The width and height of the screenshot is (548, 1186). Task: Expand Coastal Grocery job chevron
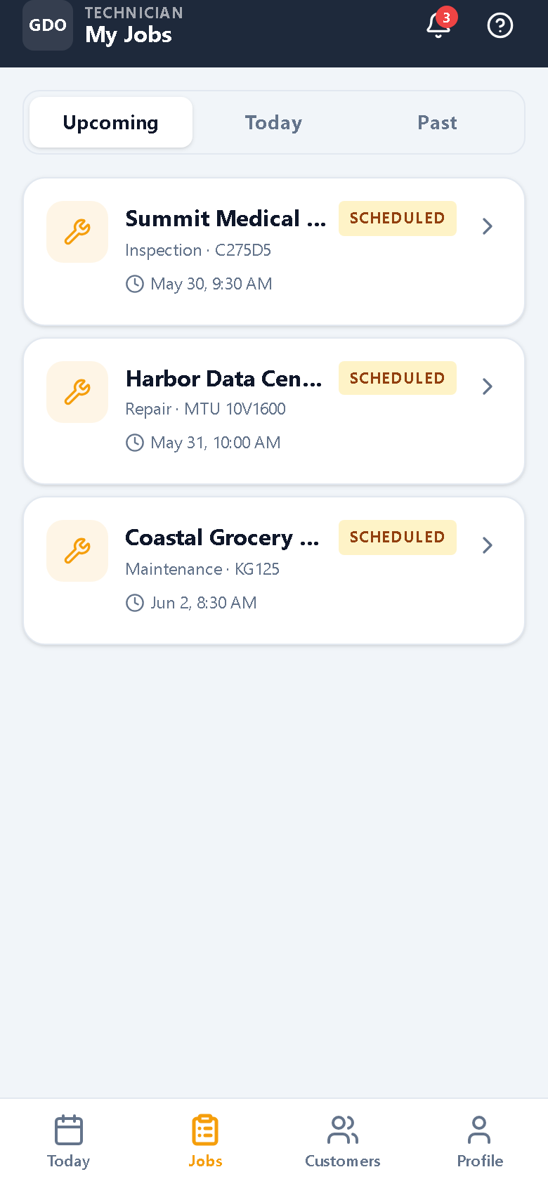(x=488, y=545)
